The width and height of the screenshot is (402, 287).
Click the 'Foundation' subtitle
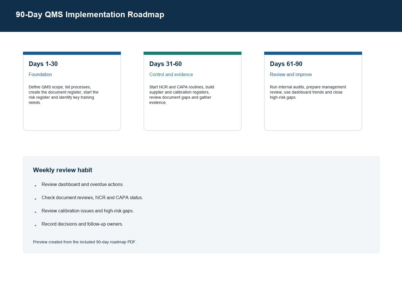click(40, 74)
